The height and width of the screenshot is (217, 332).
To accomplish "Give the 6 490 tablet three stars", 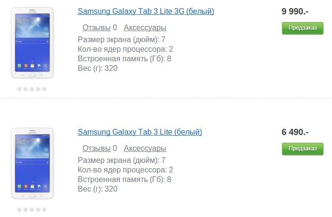I will [32, 210].
